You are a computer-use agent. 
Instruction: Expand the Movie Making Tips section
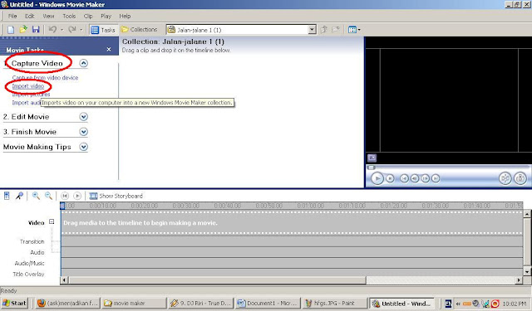point(83,147)
